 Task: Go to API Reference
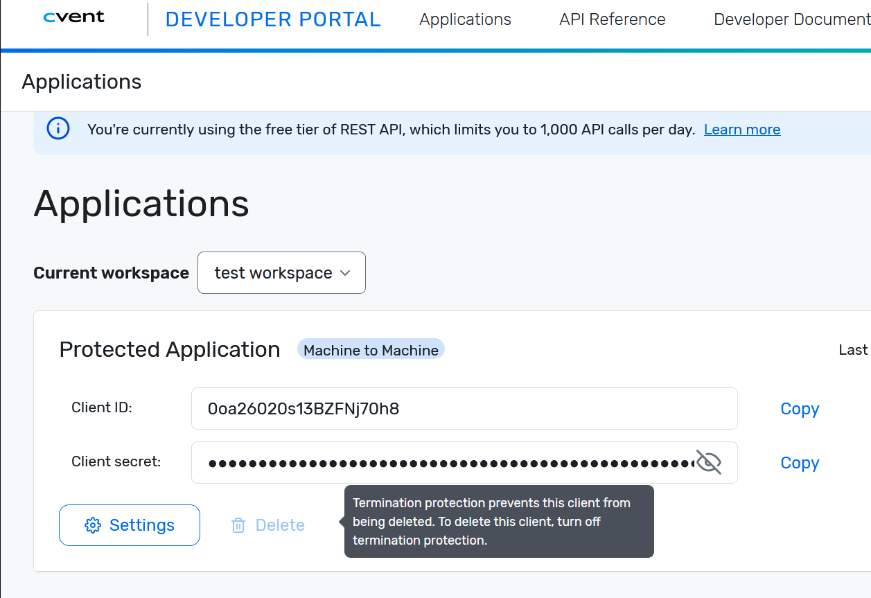click(x=613, y=19)
